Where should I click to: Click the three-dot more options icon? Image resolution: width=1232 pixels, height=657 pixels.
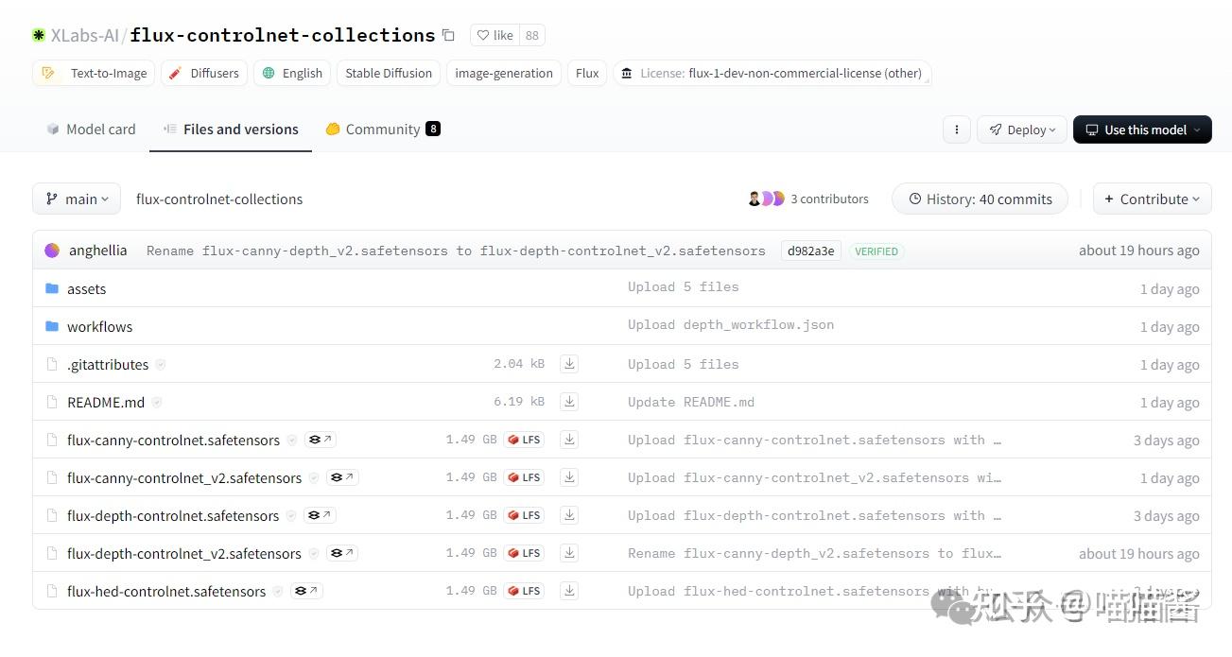point(957,130)
